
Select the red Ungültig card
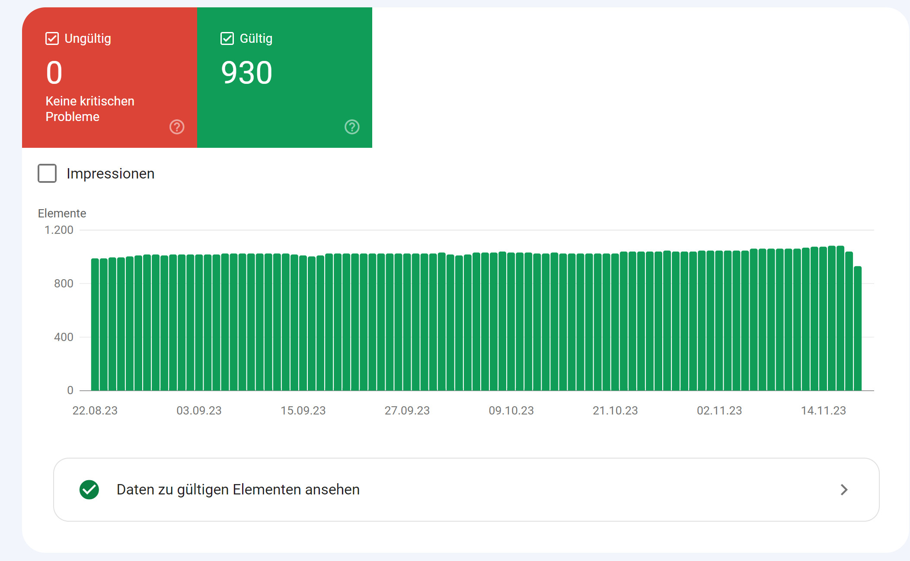(x=109, y=78)
